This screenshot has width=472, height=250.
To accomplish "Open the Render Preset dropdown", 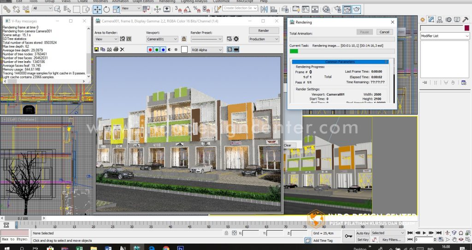I will 206,39.
